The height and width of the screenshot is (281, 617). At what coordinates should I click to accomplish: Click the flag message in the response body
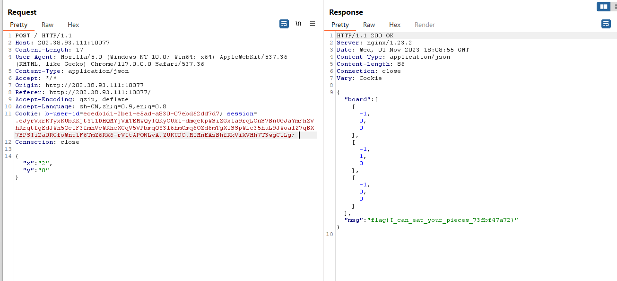[x=442, y=220]
